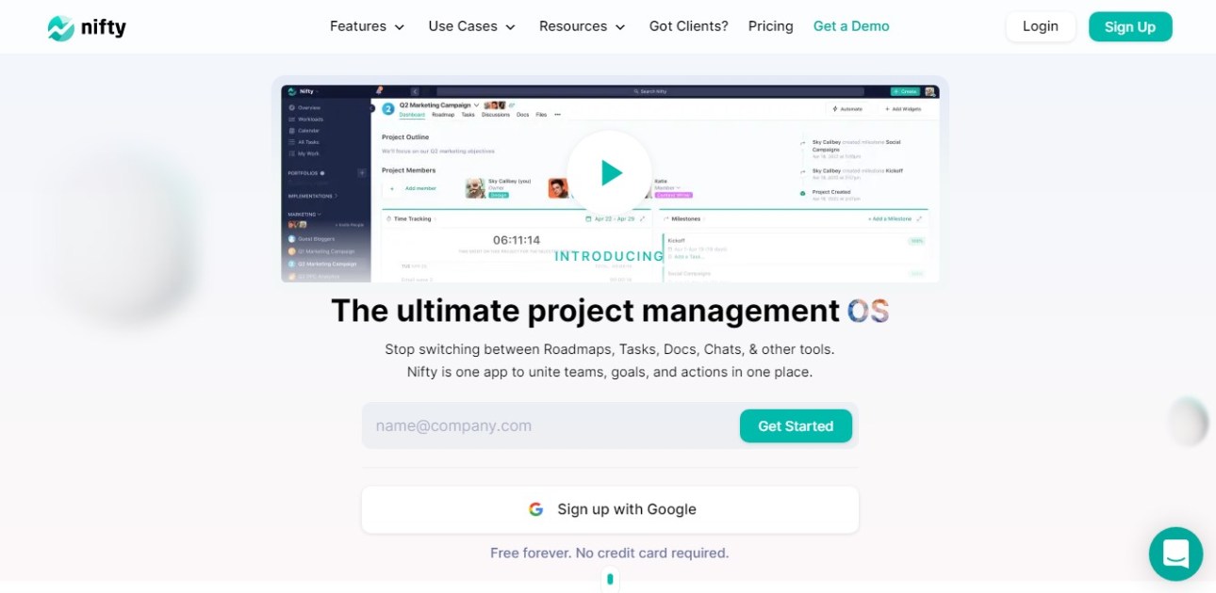Play the introduction video

[610, 172]
